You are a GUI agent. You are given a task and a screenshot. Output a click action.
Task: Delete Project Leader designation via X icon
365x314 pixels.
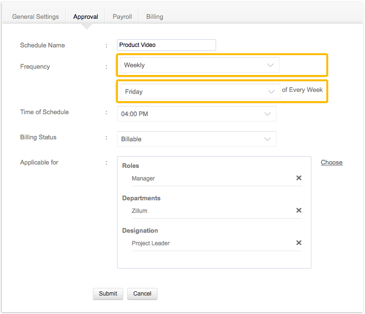(299, 243)
